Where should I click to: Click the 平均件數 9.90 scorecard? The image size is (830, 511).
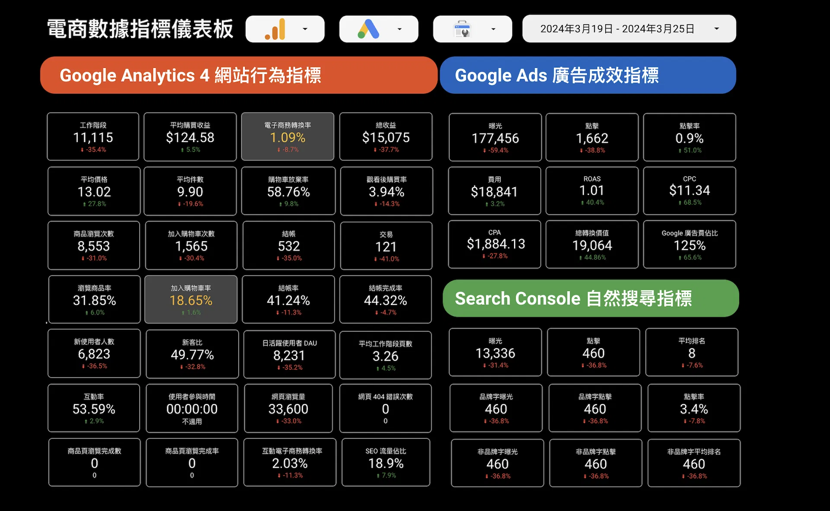(190, 191)
